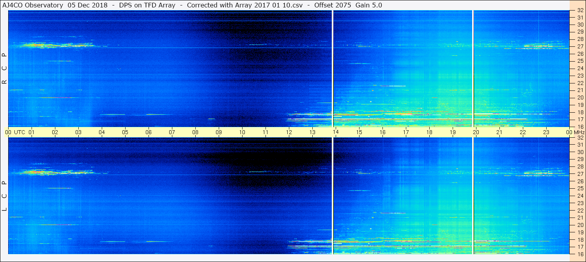Select hour label '05' on the UTC axis

[x=125, y=132]
